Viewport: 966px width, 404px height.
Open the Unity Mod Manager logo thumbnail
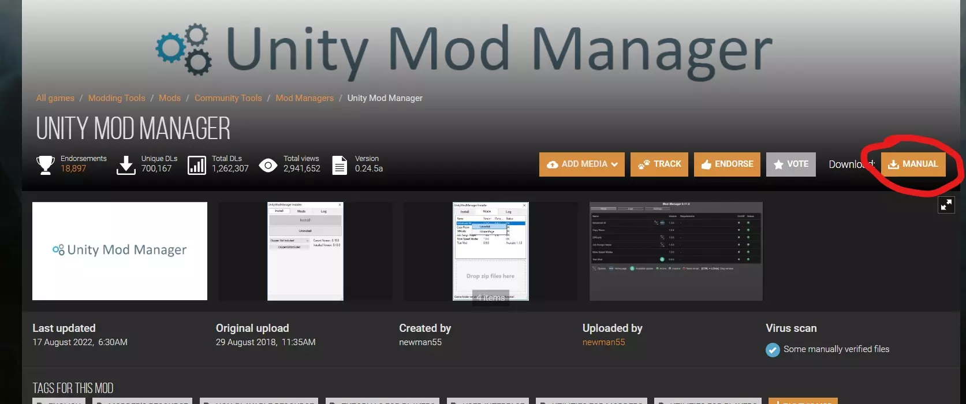tap(120, 251)
